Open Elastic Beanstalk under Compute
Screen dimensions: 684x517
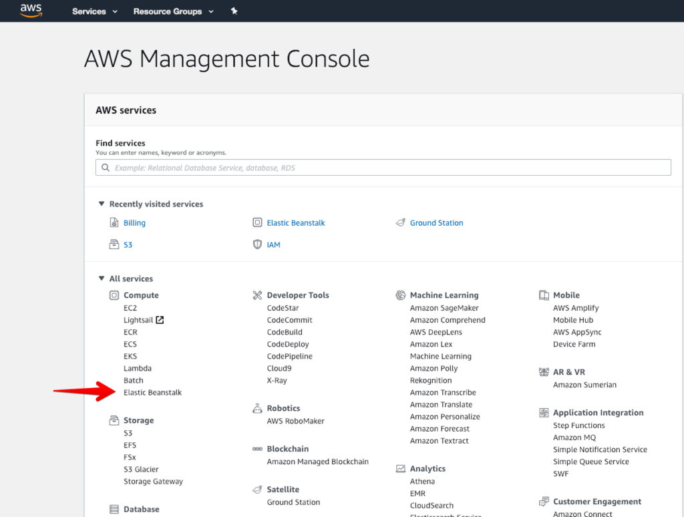click(153, 392)
